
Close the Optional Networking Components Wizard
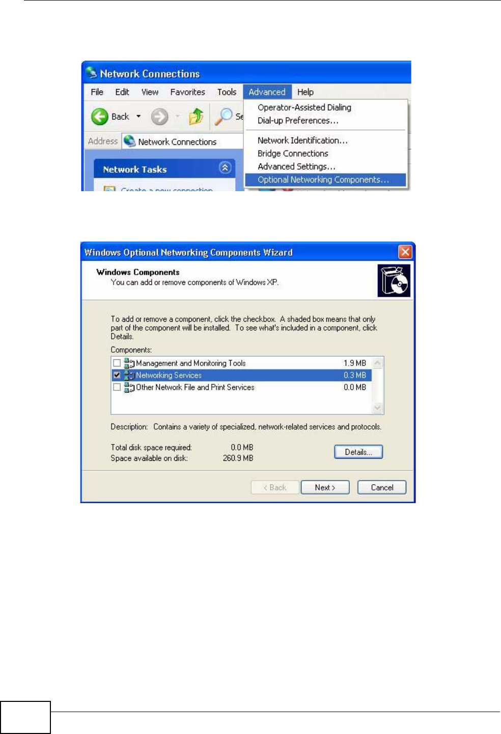[x=405, y=252]
